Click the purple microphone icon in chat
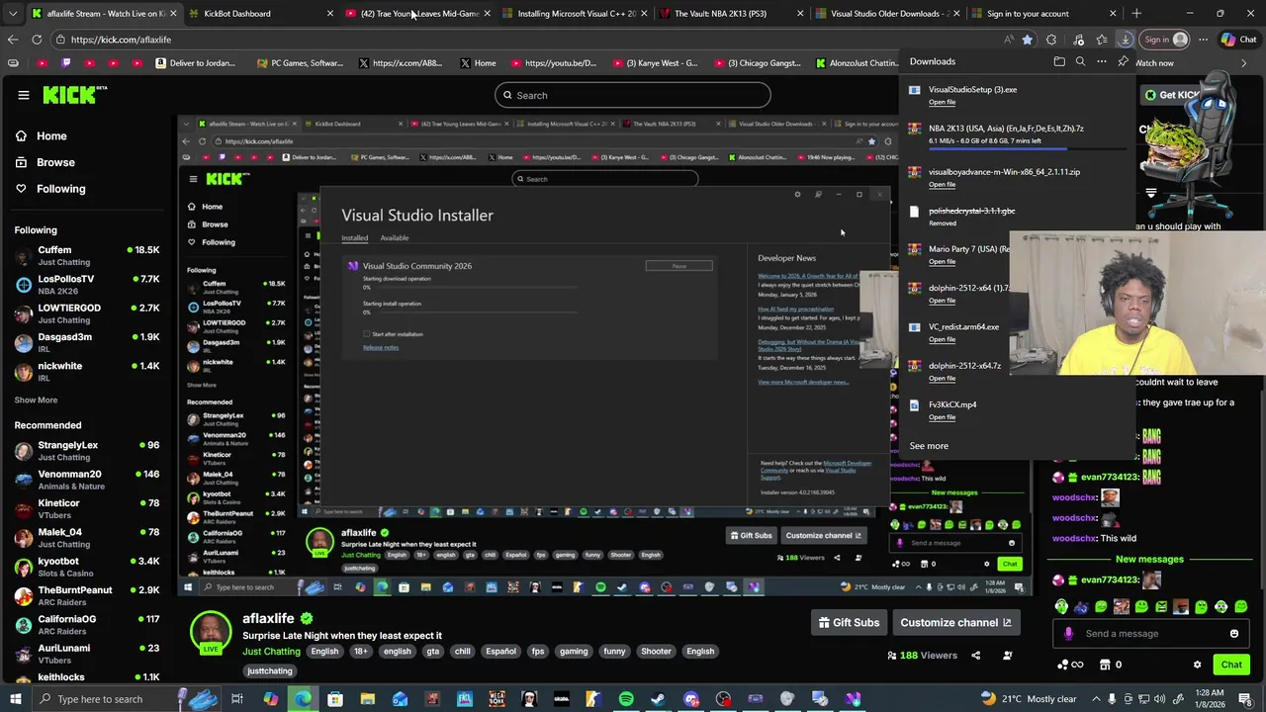Screen dimensions: 1266x712 pyautogui.click(x=1068, y=634)
